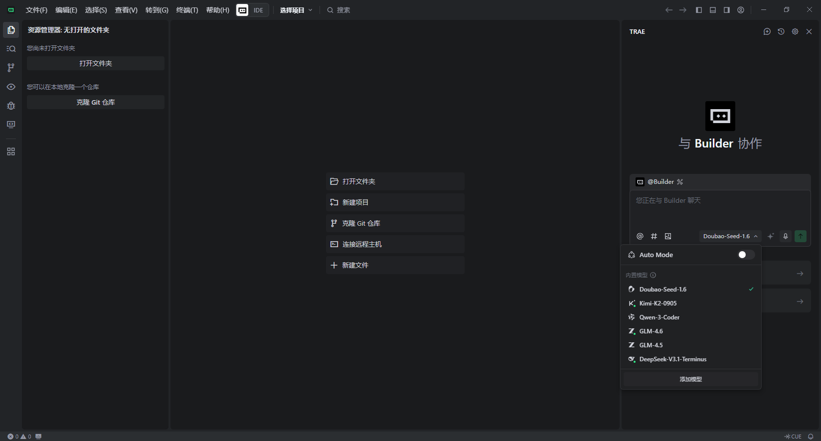Toggle the secondary sidebar layout icon
Image resolution: width=821 pixels, height=441 pixels.
(x=727, y=10)
